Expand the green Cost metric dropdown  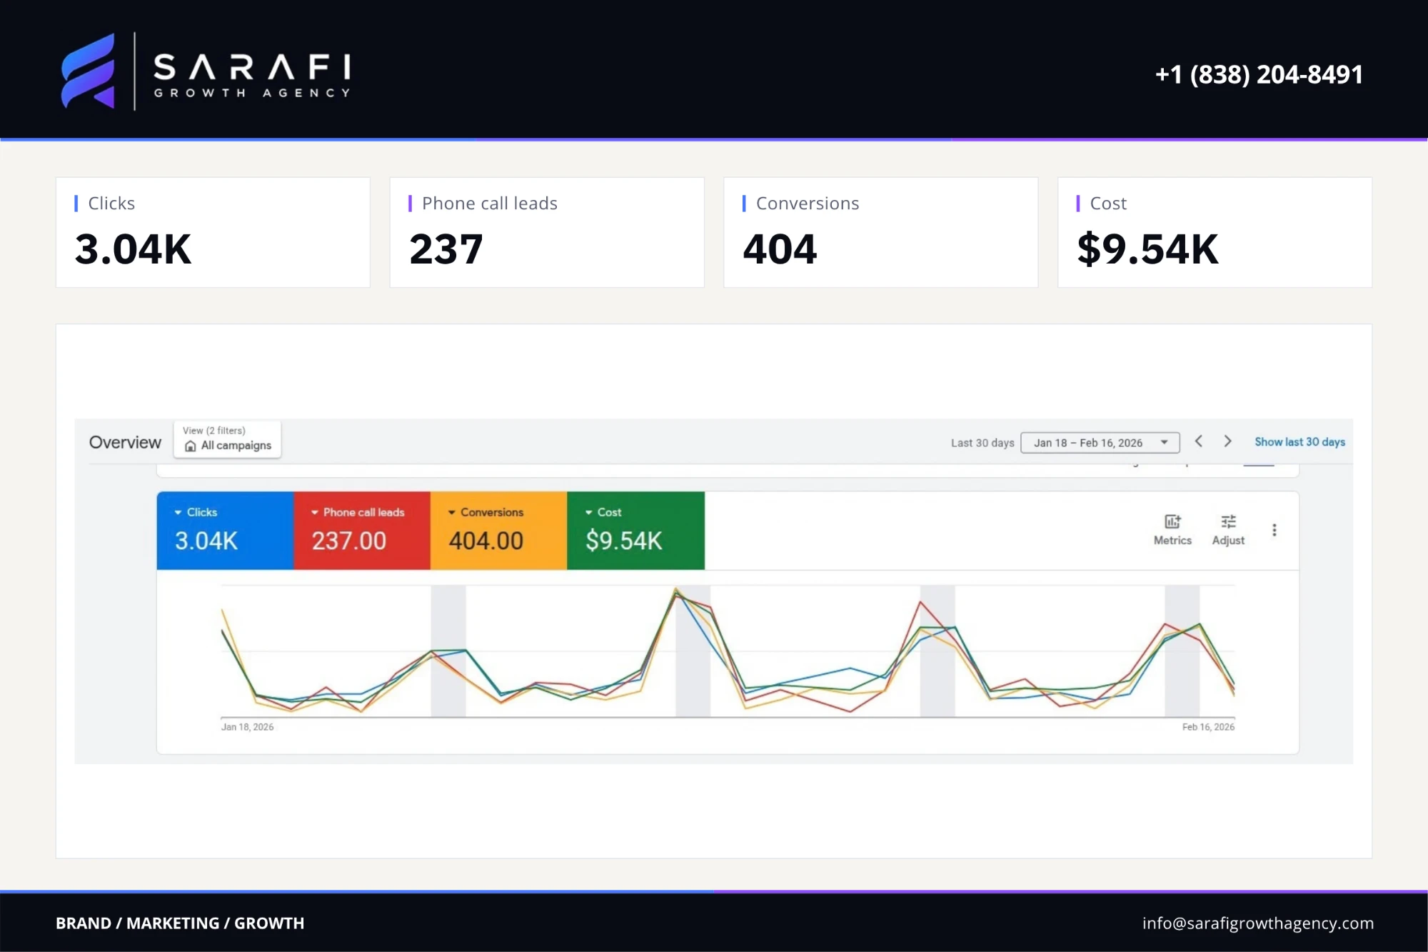pos(589,512)
